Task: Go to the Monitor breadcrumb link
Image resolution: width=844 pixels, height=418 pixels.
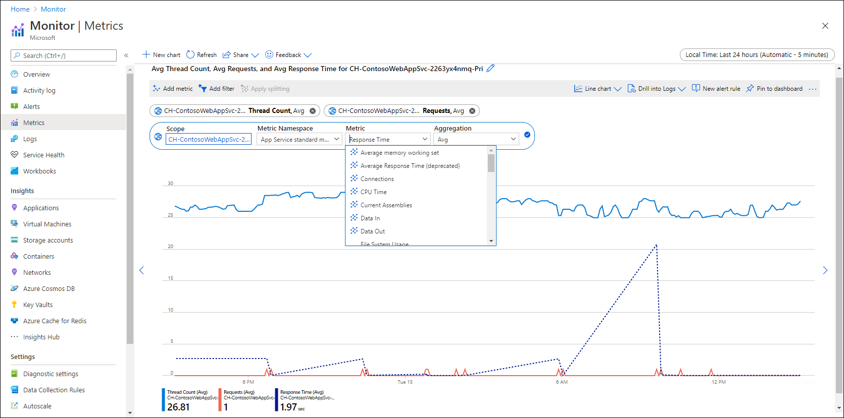Action: pyautogui.click(x=53, y=9)
